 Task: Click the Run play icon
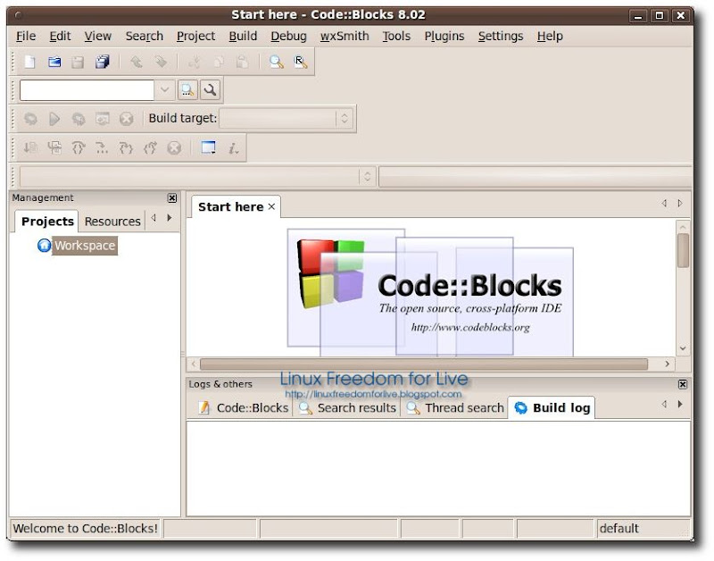point(54,119)
